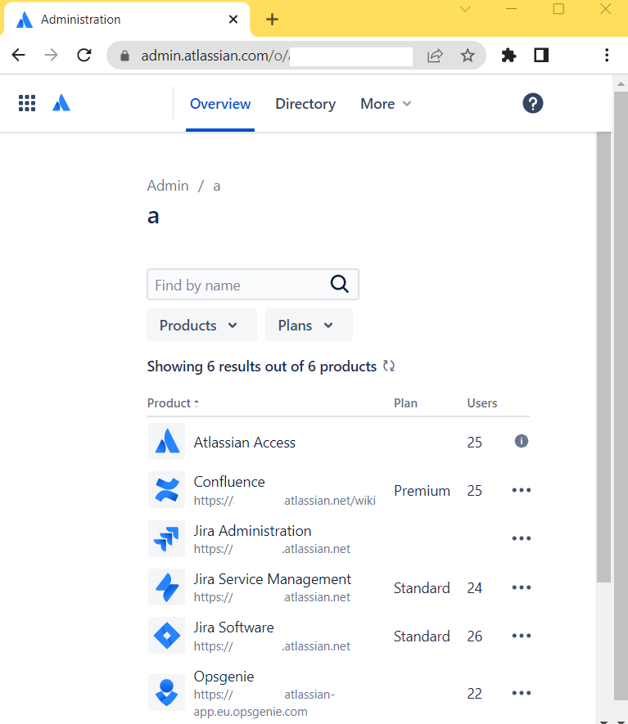Bookmark this page with star icon
The height and width of the screenshot is (724, 628).
(x=468, y=56)
